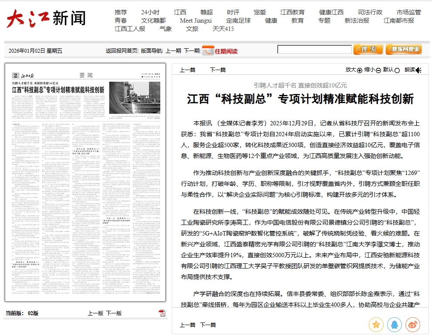The image size is (432, 336).
Task: Go to 返回报网首页 link
Action: point(121,51)
